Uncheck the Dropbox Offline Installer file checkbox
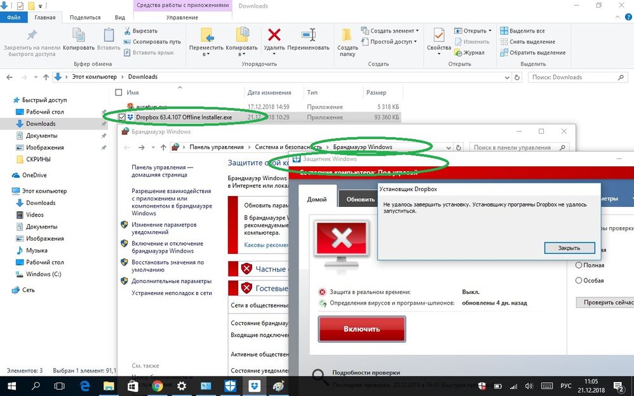 (122, 117)
